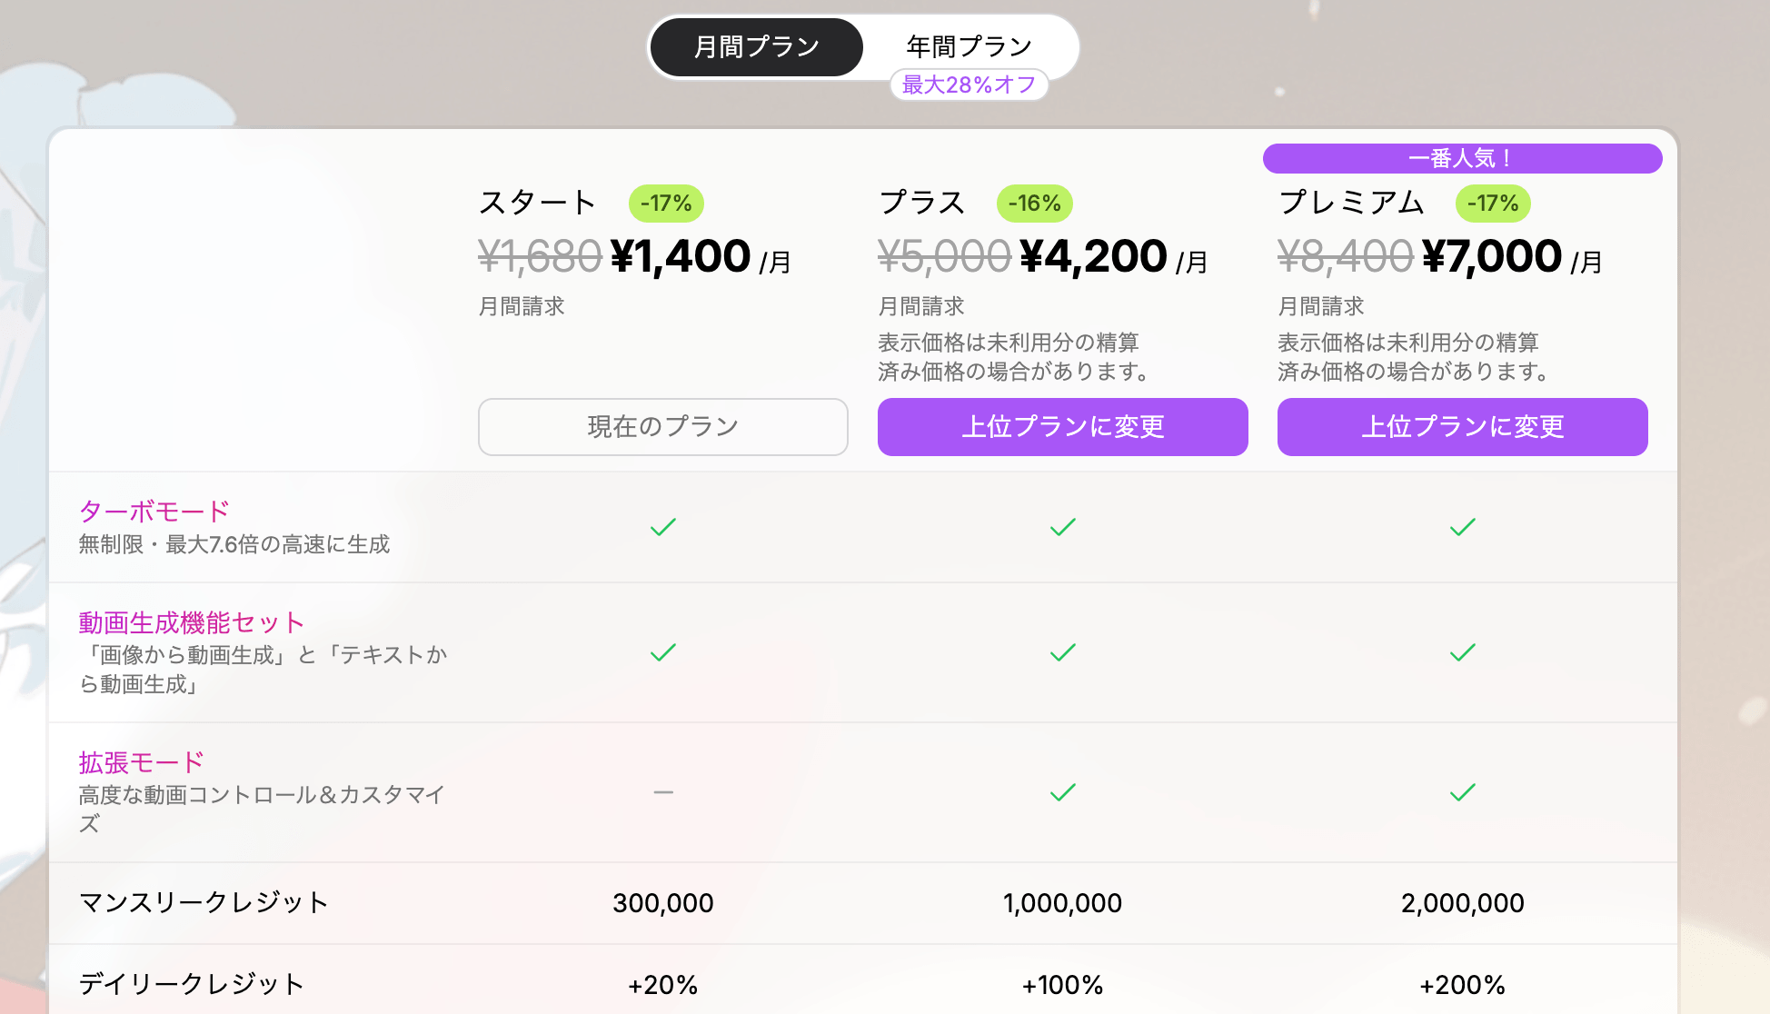Click the プラス plan -16% discount badge
The image size is (1770, 1014).
pos(1034,204)
